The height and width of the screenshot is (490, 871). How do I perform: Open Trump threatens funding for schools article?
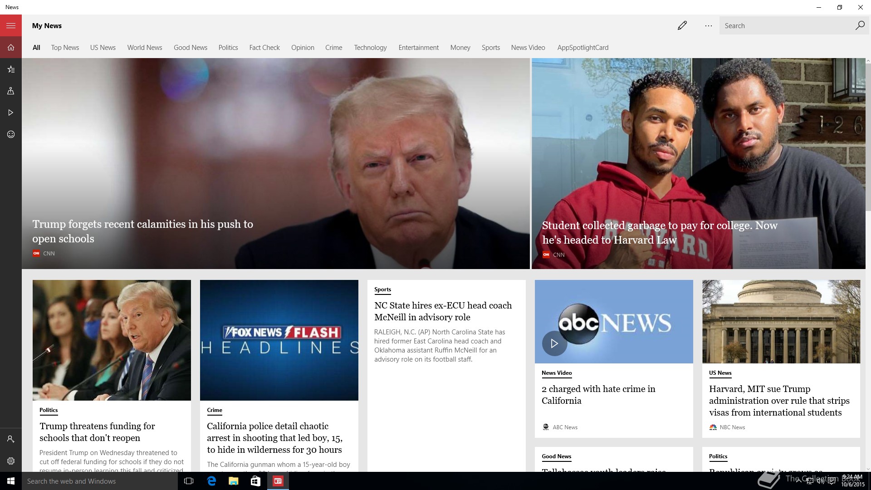(x=97, y=432)
